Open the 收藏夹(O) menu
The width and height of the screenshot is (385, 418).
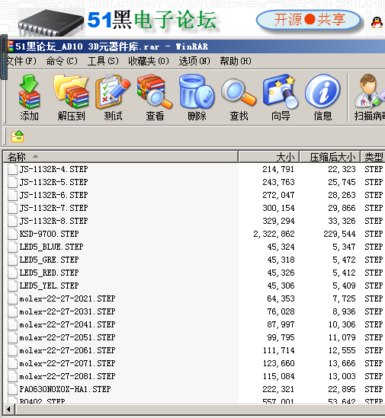149,61
